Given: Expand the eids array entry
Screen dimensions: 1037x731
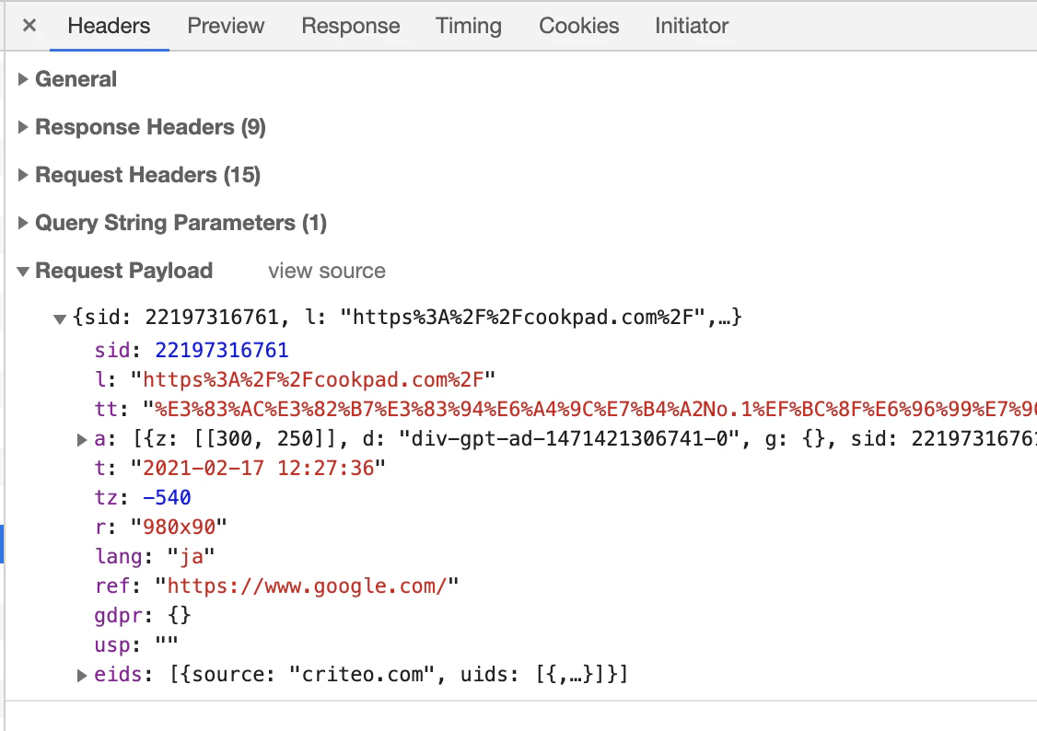Looking at the screenshot, I should pos(82,675).
